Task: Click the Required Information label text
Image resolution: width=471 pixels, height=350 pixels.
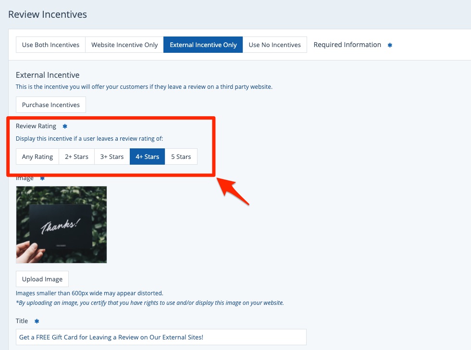Action: (x=347, y=45)
